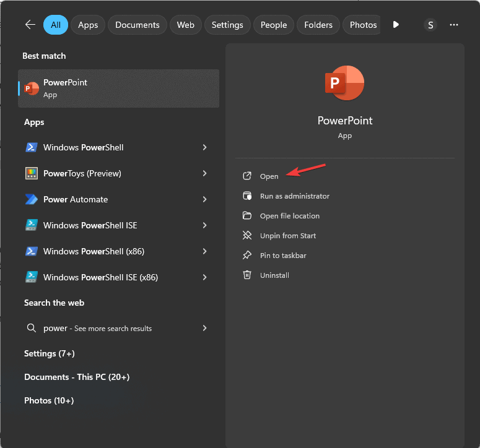Screen dimensions: 480x448
Task: Expand the power web search chevron
Action: coord(204,328)
